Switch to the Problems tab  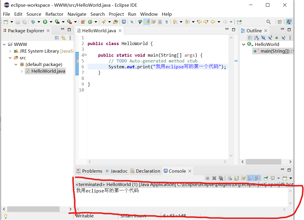[x=89, y=171]
